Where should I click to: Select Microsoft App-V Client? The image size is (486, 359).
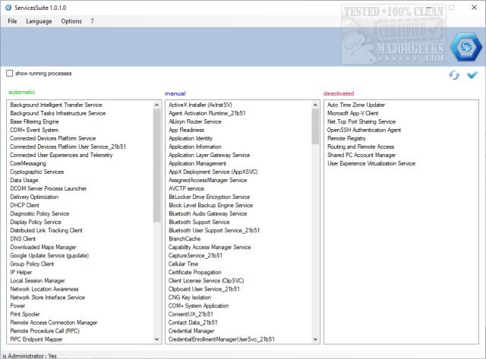(x=352, y=113)
